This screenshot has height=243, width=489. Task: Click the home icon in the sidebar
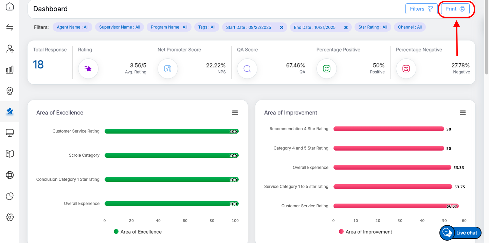tap(10, 6)
